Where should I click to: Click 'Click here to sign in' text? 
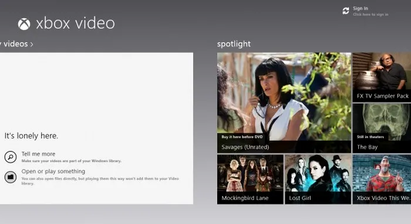tap(370, 15)
